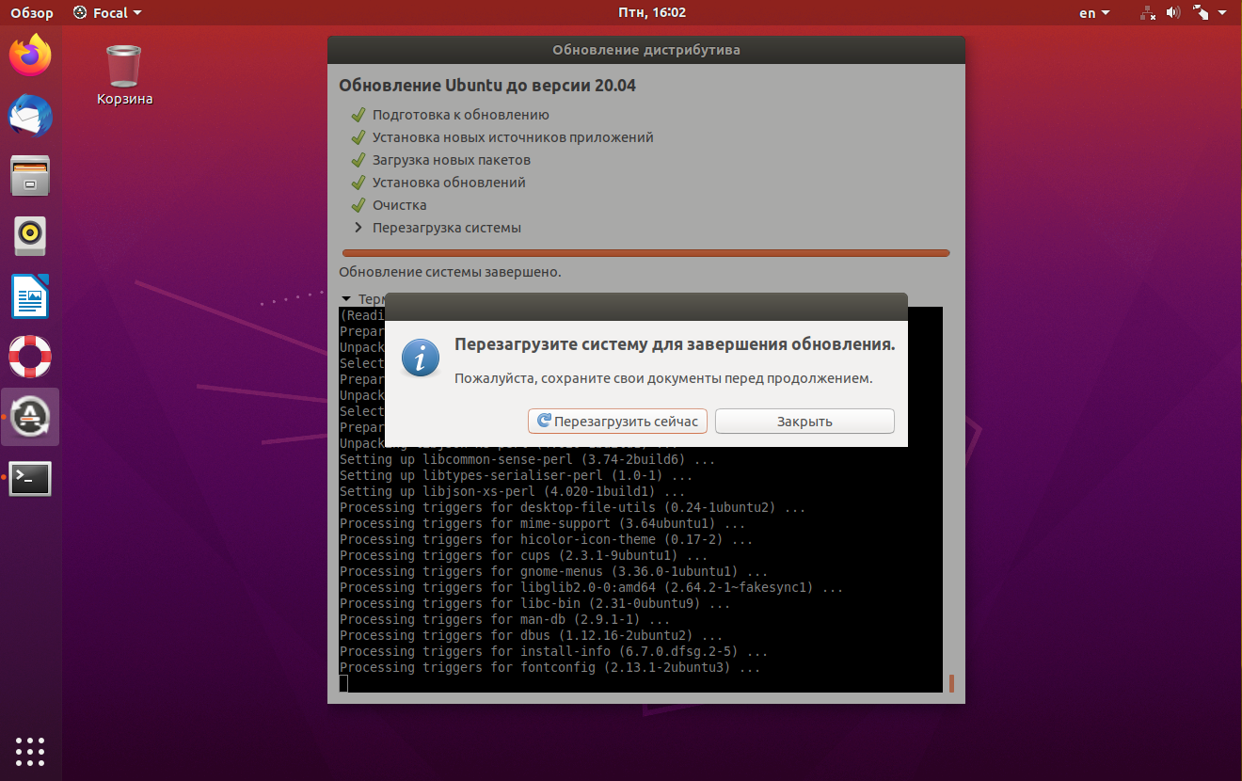Click the Корзина trash desktop icon
Screen dimensions: 1242x781
coord(124,74)
